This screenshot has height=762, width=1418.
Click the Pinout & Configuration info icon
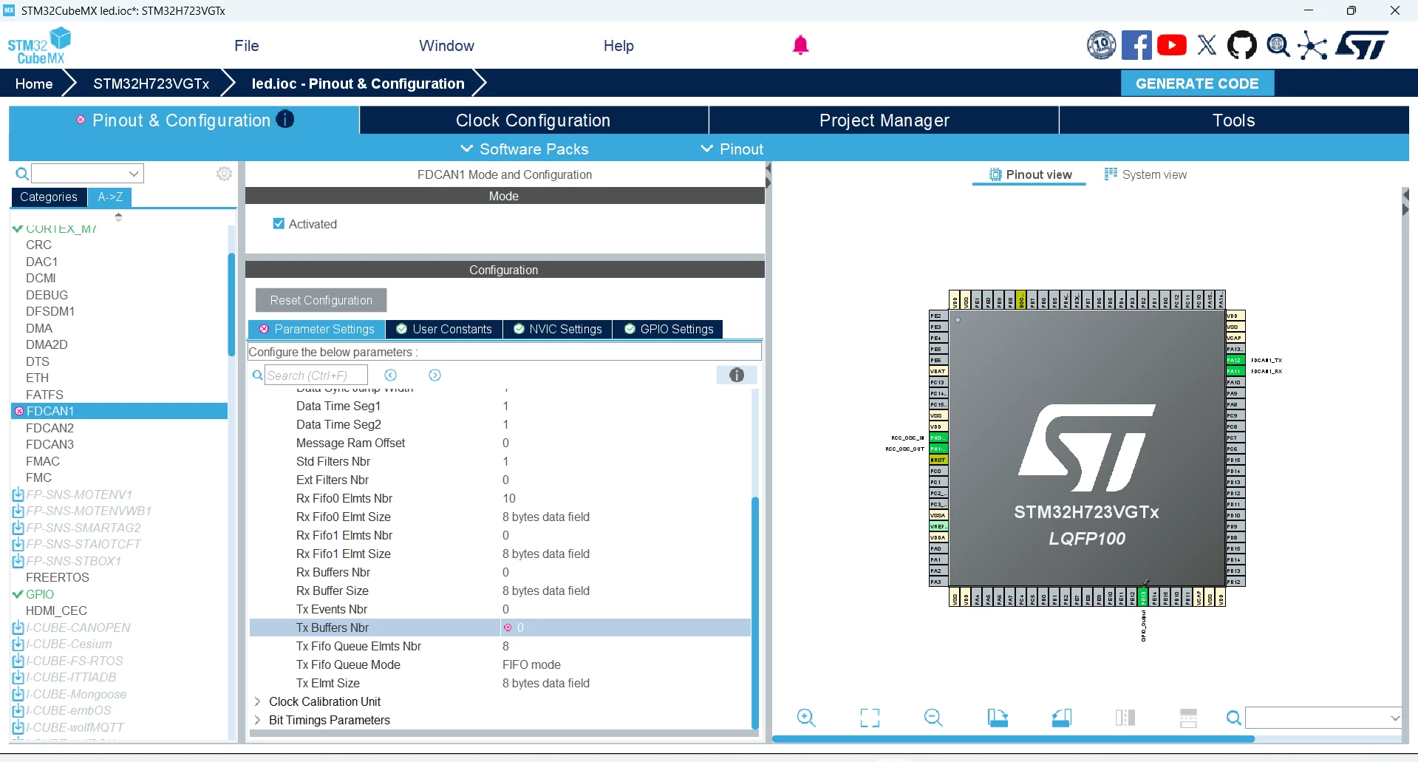tap(285, 119)
